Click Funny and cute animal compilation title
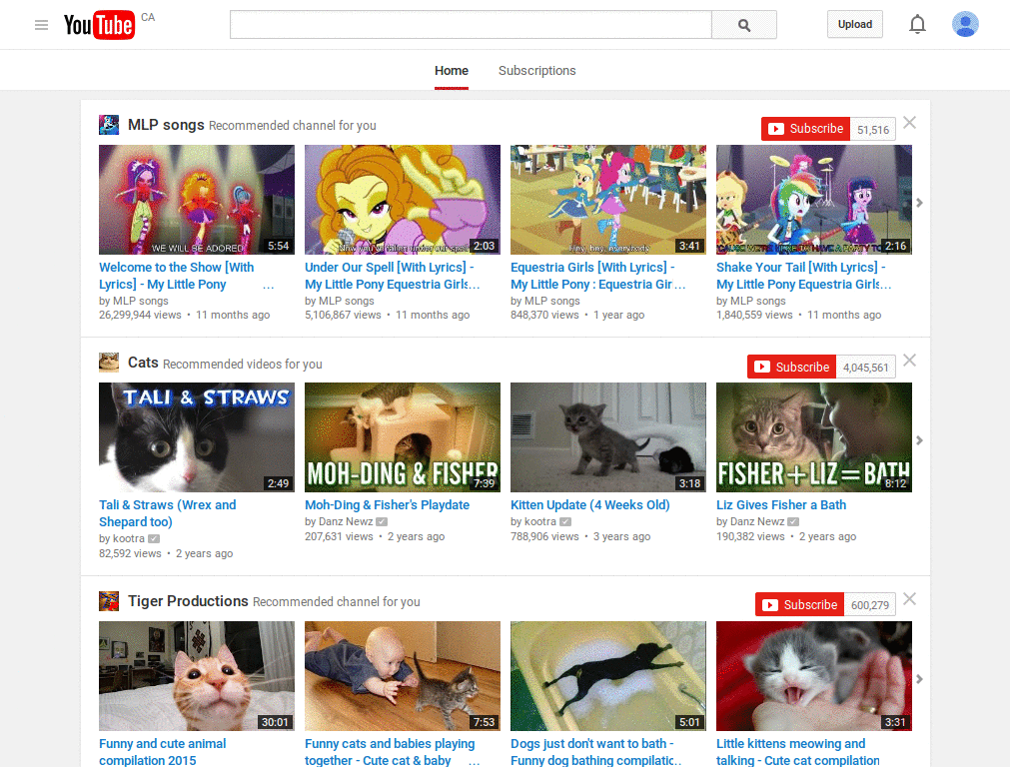This screenshot has width=1023, height=767. point(163,751)
